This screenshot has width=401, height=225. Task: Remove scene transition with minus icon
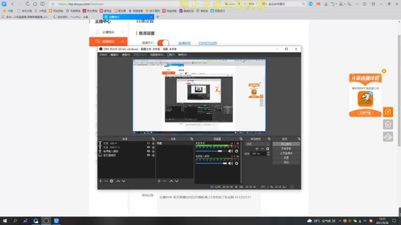coord(262,148)
